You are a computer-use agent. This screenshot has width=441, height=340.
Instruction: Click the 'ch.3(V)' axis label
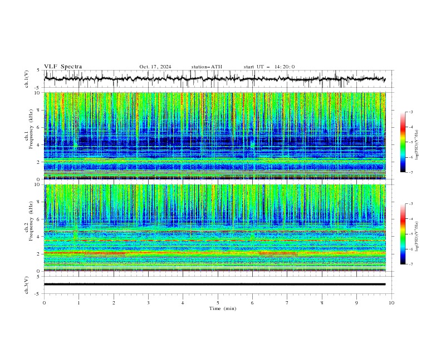click(x=26, y=285)
